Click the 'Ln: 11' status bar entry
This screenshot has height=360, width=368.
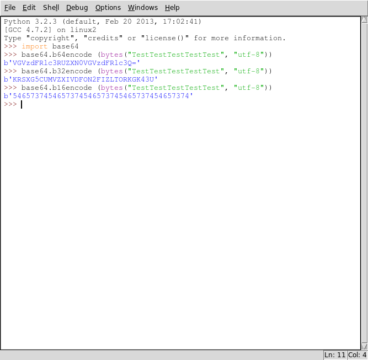335,355
